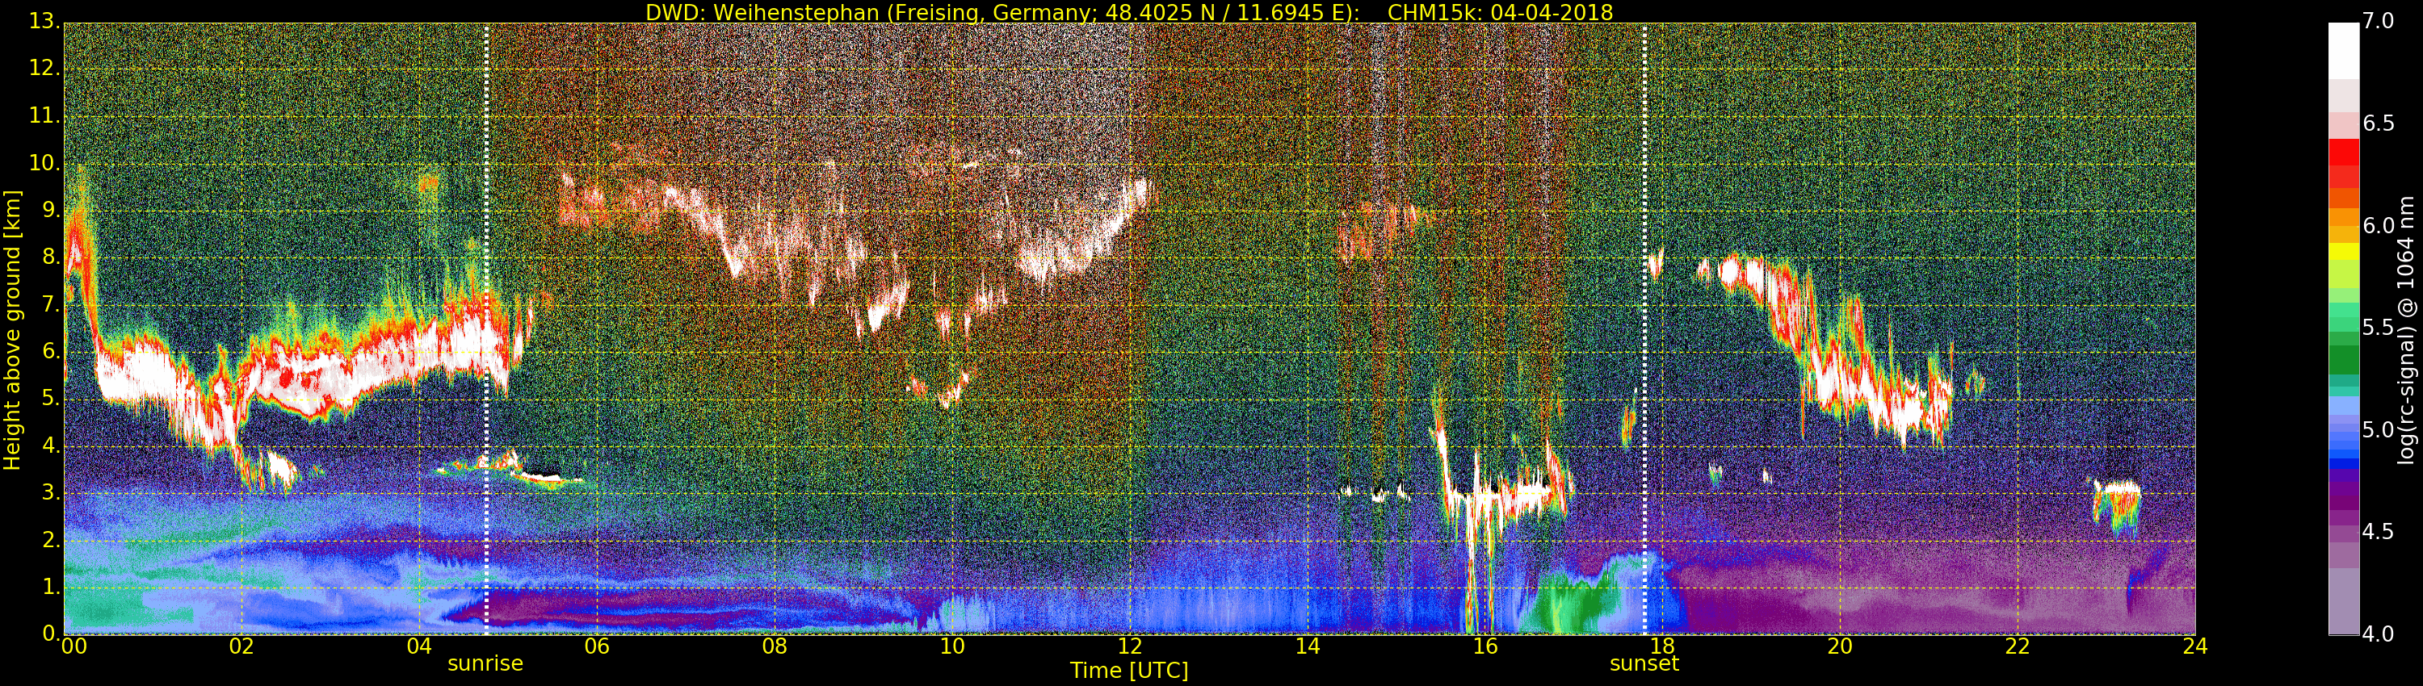Click colorbar value '6.0'
The image size is (2423, 686).
tap(2379, 225)
